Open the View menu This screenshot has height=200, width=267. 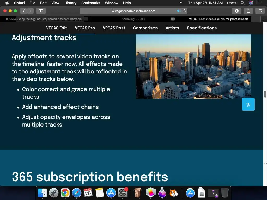click(56, 3)
